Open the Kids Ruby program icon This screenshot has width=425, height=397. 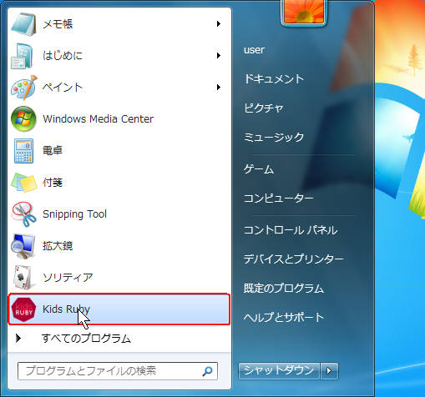23,309
